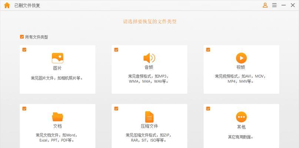Select the 图片 label
Screen dimensions: 299x148
pyautogui.click(x=57, y=68)
